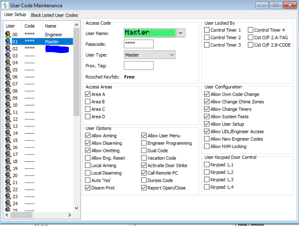Select the user 15 icon in list
The height and width of the screenshot is (226, 299).
click(8, 140)
